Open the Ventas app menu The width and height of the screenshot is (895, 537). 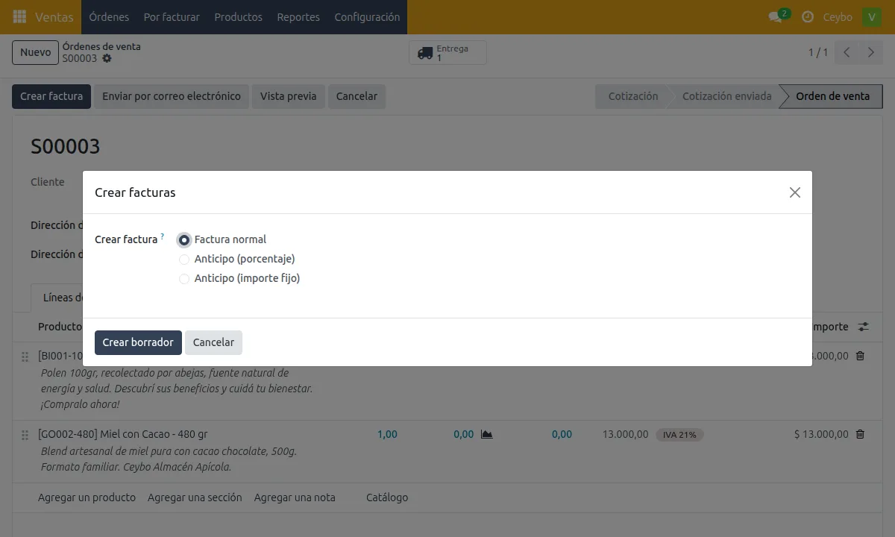pyautogui.click(x=54, y=16)
